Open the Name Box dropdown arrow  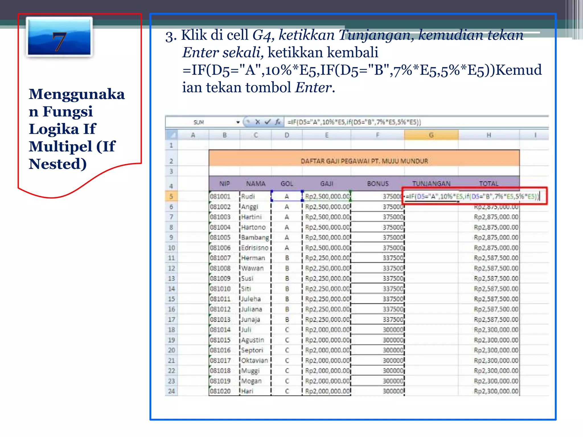(238, 122)
